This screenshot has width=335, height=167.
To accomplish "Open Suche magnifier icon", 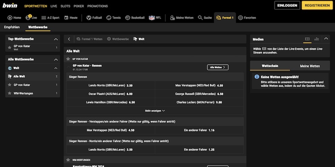I will 200,18.
